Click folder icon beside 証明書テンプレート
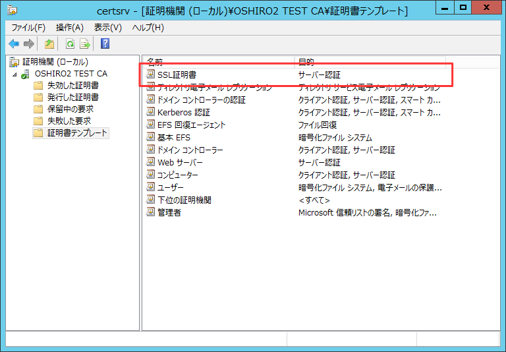 click(x=38, y=133)
